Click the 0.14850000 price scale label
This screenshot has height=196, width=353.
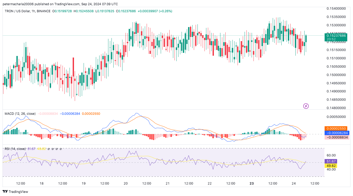click(x=336, y=100)
